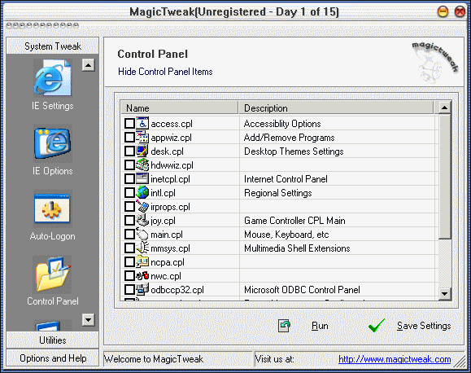Image resolution: width=471 pixels, height=373 pixels.
Task: Open the Options and Help section
Action: (x=53, y=358)
